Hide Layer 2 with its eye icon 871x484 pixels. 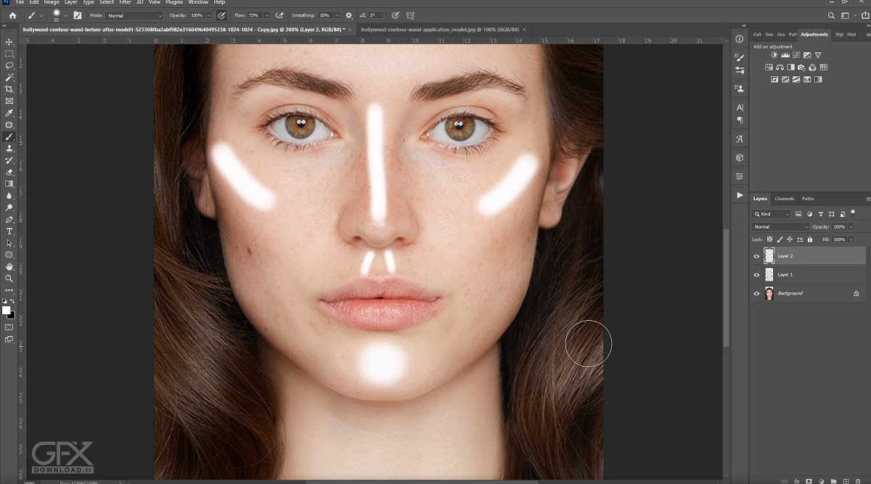coord(756,256)
